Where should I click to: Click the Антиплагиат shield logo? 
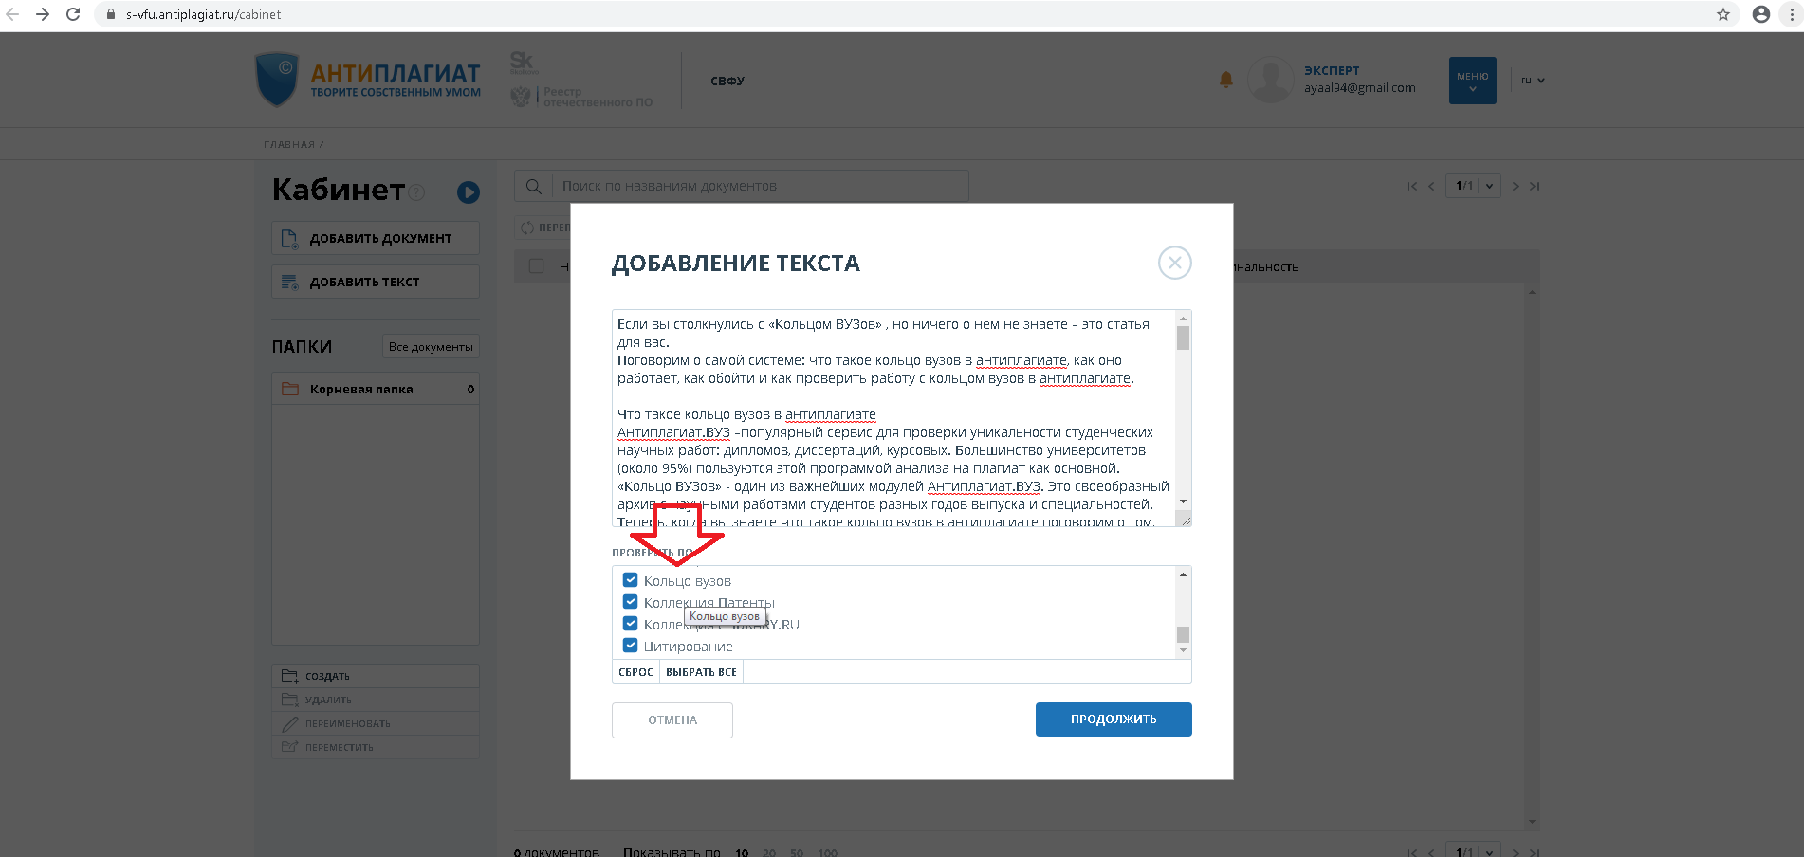pyautogui.click(x=277, y=80)
